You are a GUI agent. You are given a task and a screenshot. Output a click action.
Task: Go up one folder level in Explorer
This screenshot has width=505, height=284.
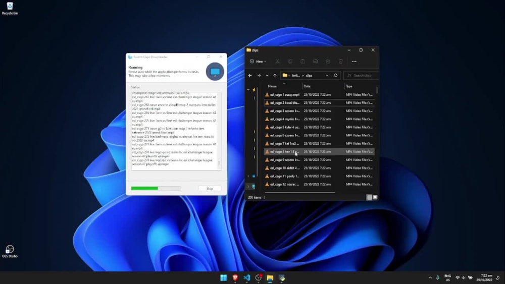[x=275, y=76]
